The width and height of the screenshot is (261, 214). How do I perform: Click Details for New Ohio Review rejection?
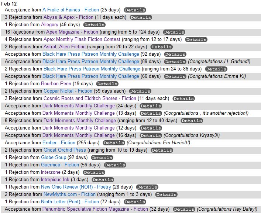(x=147, y=187)
